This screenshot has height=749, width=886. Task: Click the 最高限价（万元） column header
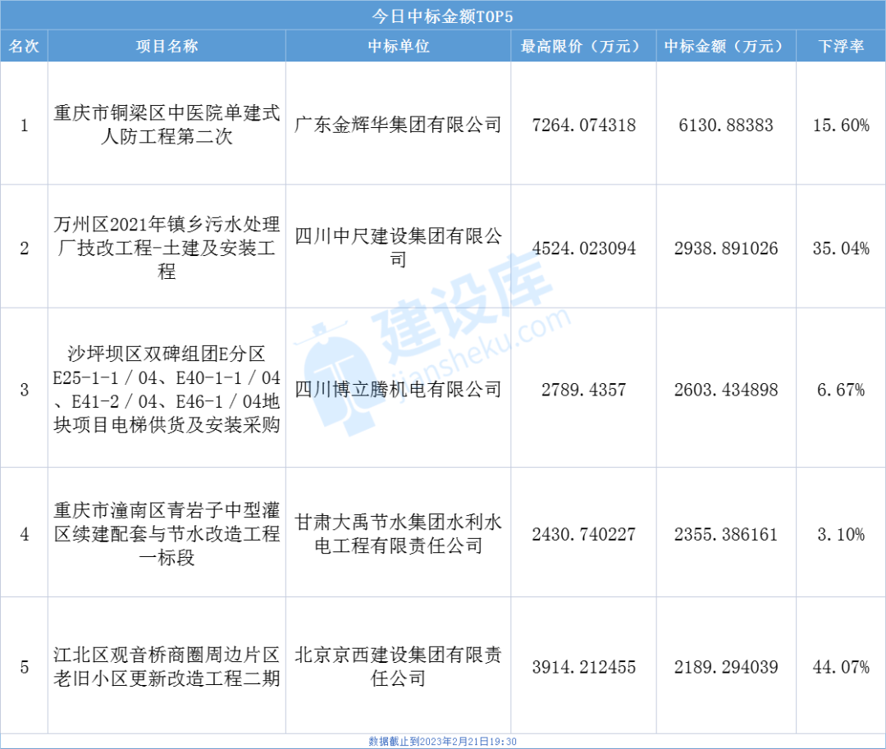[x=583, y=47]
